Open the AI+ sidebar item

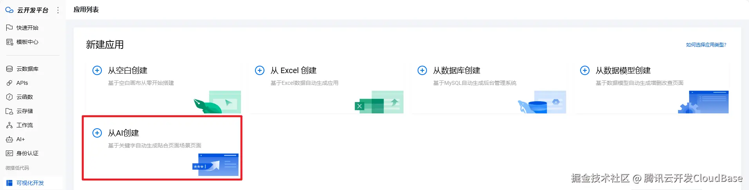click(x=20, y=139)
